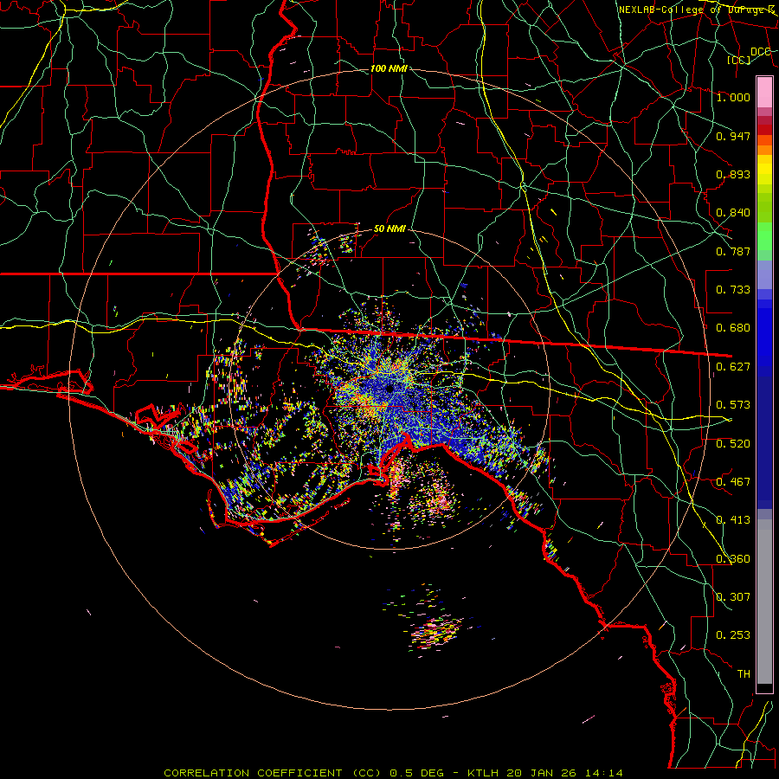Pick the lavender color bar segment near 0.733
The height and width of the screenshot is (779, 779).
pos(764,274)
